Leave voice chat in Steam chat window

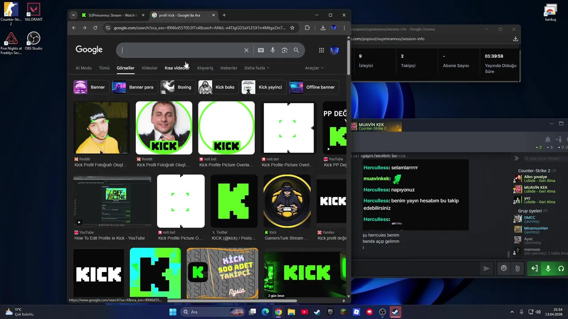(534, 268)
